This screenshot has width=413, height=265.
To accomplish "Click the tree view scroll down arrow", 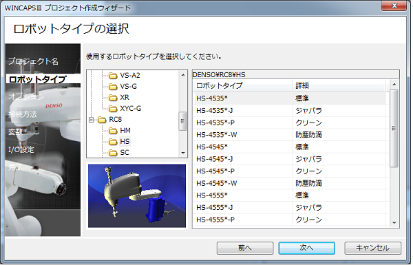I will tap(183, 153).
